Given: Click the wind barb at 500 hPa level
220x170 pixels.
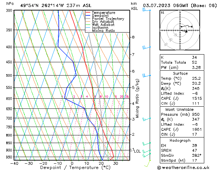Looking at the screenshot, I should point(147,76).
